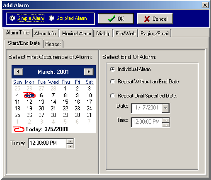Switch to the Start/End Date sub-tab
This screenshot has width=211, height=180.
click(x=24, y=43)
